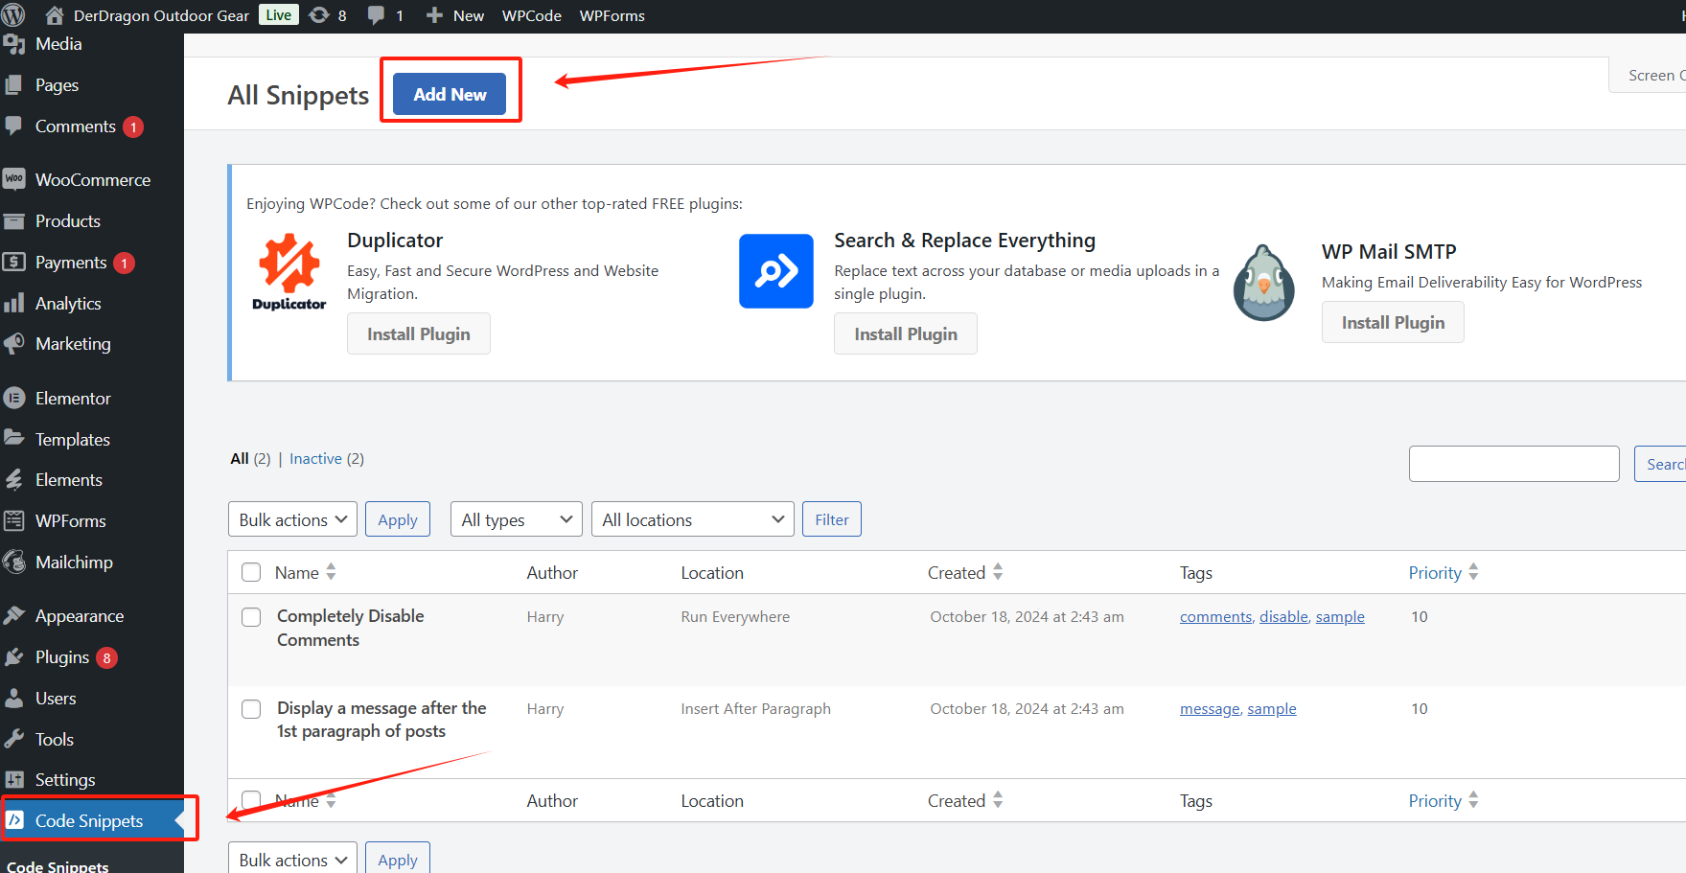Click the Duplicator plugin logo
The image size is (1686, 873).
pos(289,271)
